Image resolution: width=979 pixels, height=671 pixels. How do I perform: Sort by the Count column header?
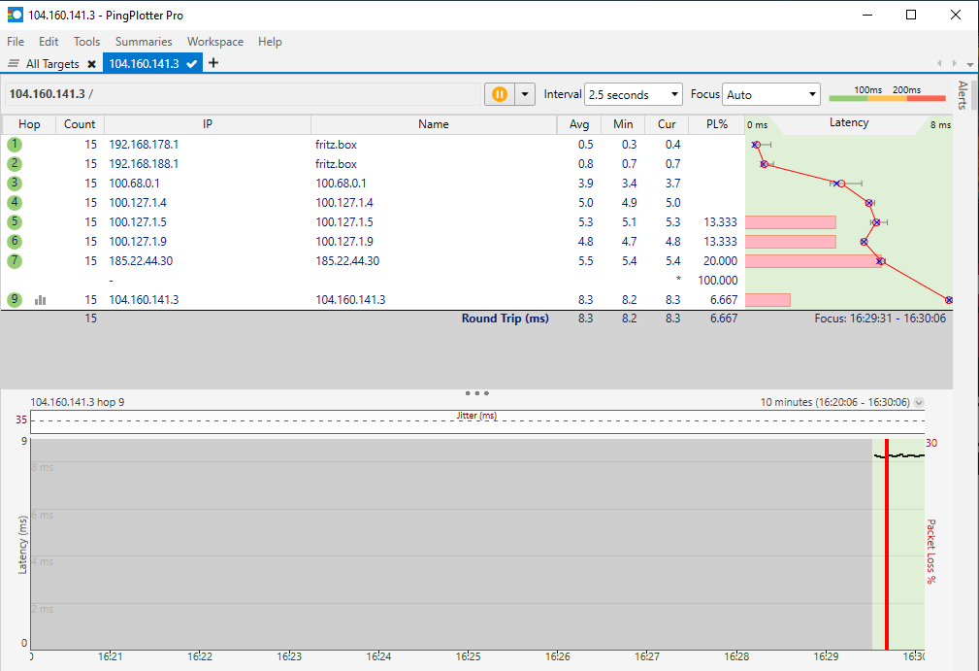click(x=80, y=124)
